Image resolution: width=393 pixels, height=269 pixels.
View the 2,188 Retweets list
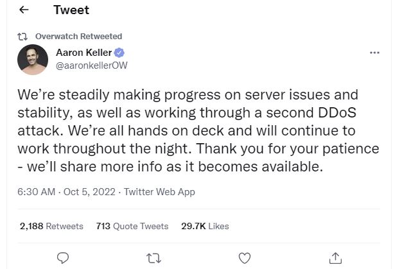51,226
